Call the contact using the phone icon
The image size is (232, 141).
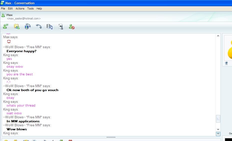click(39, 26)
